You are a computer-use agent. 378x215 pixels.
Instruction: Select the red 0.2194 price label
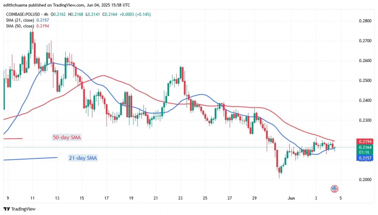click(x=365, y=141)
